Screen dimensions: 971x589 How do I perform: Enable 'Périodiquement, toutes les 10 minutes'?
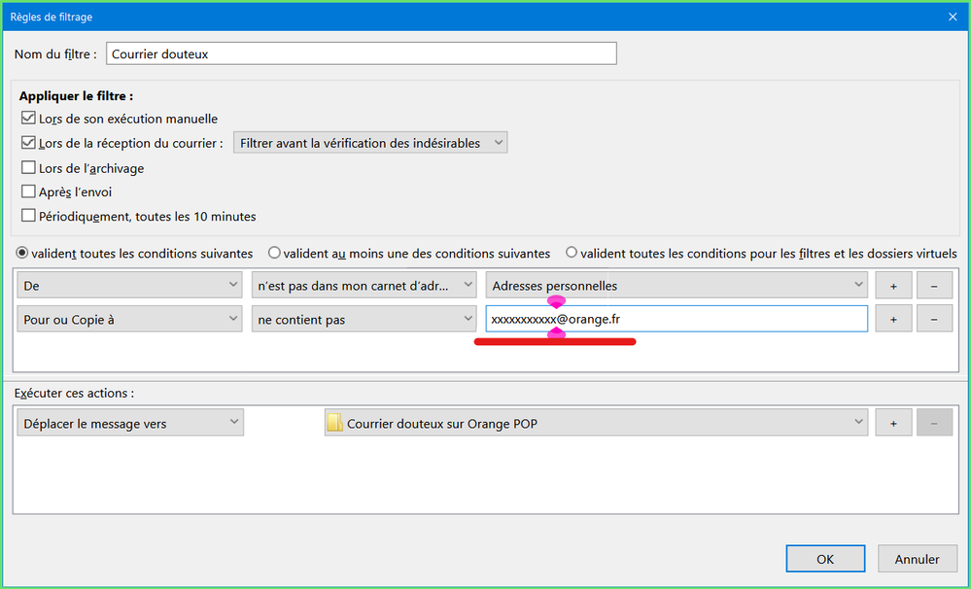[x=28, y=216]
